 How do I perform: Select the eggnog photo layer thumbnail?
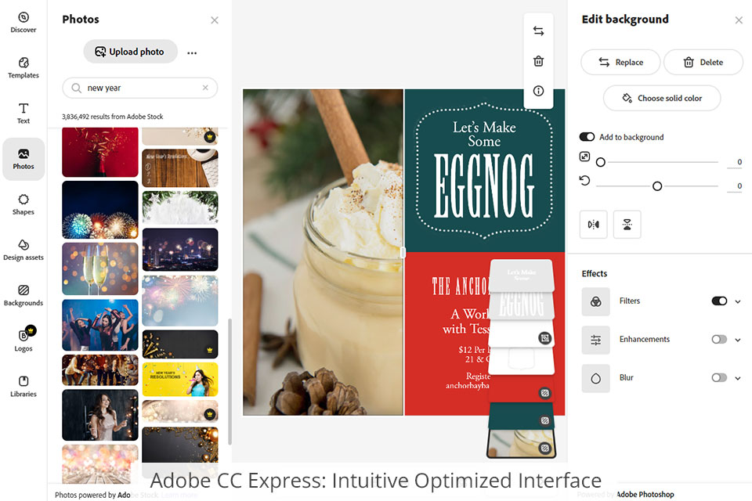(x=521, y=444)
